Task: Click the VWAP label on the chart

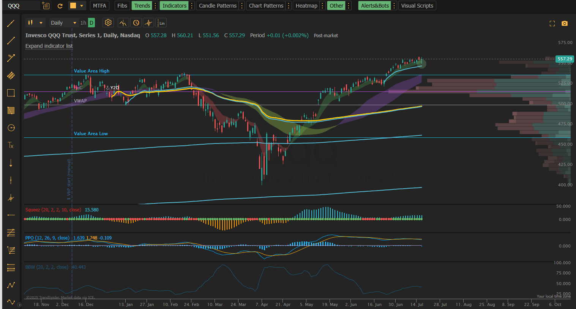Action: (x=80, y=101)
